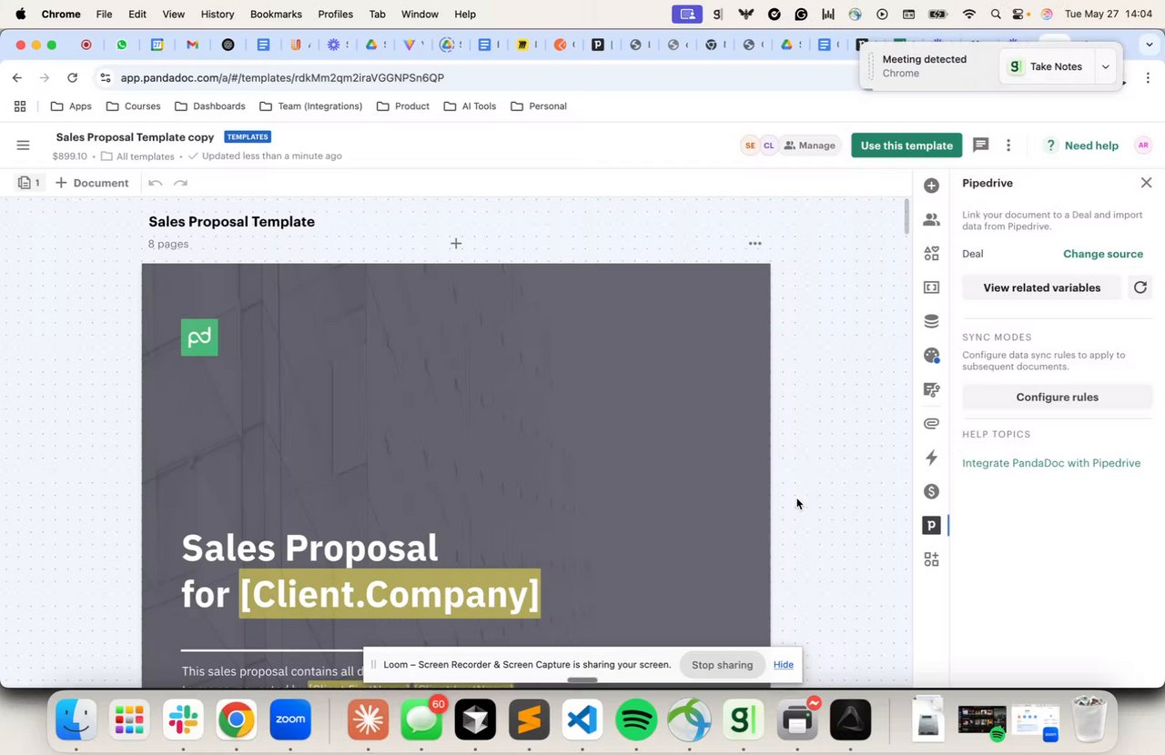
Task: Open the comments chat icon
Action: pyautogui.click(x=980, y=145)
